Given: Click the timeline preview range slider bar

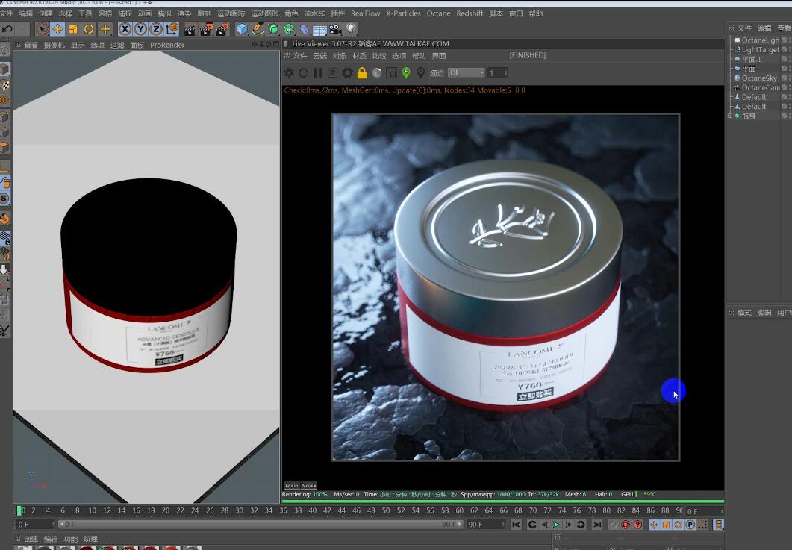Looking at the screenshot, I should [x=260, y=525].
